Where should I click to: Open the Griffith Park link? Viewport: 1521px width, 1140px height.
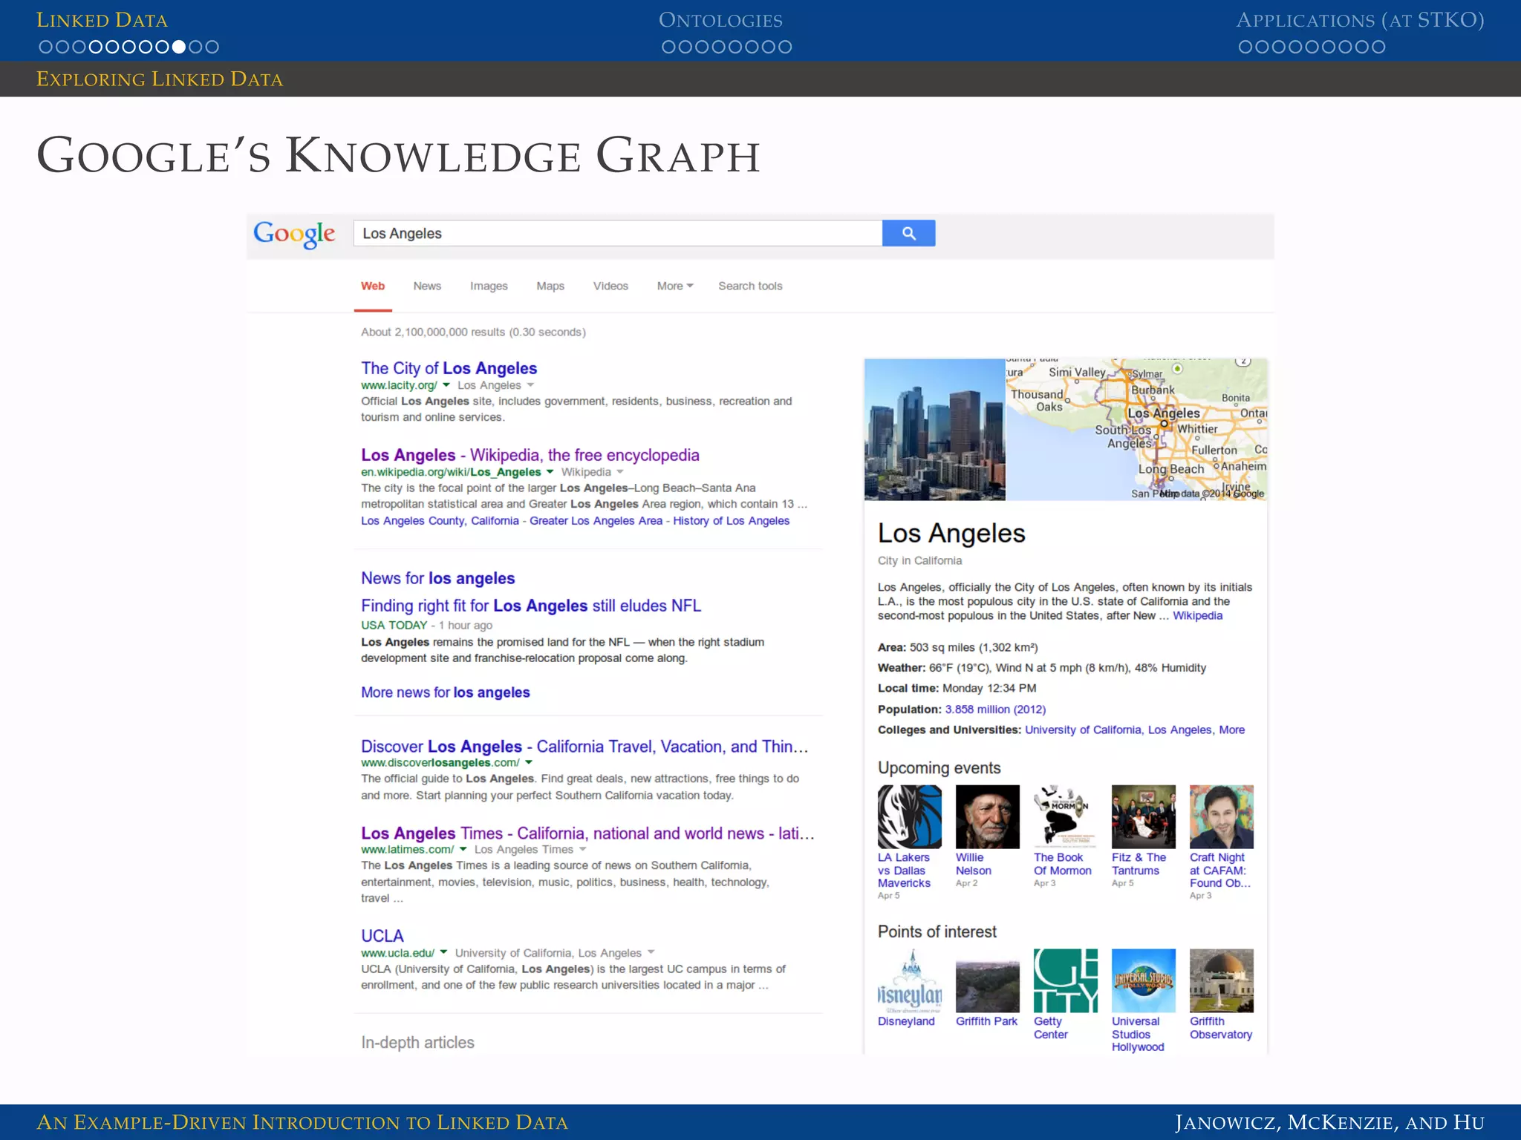click(986, 1021)
